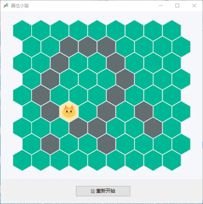The height and width of the screenshot is (204, 203).
Task: Block the green cell lower-left of the cat
Action: [x=59, y=128]
